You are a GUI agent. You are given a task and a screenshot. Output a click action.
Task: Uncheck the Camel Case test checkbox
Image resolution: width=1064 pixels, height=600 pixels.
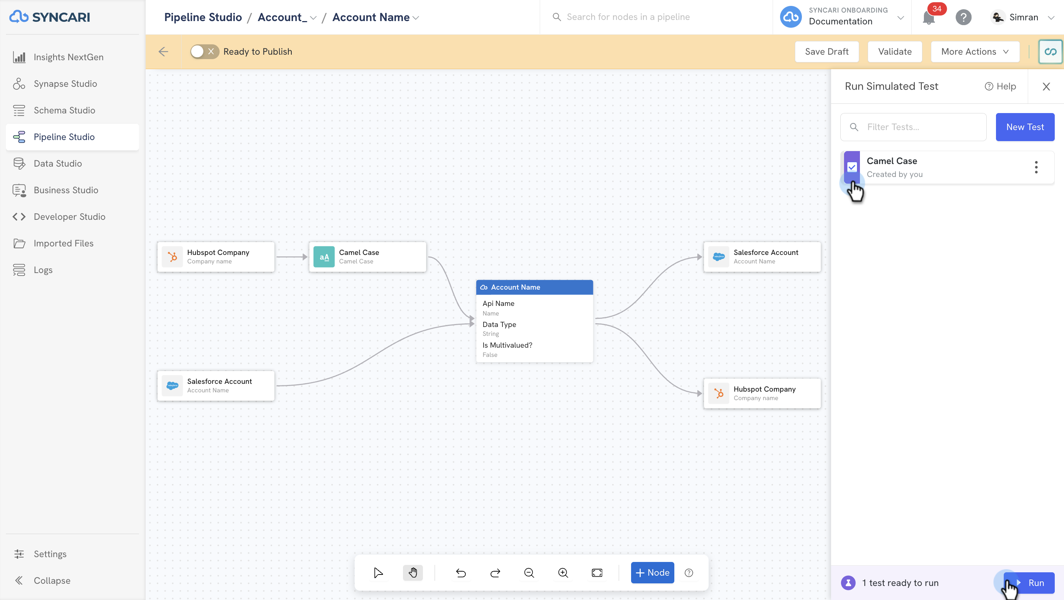click(852, 167)
